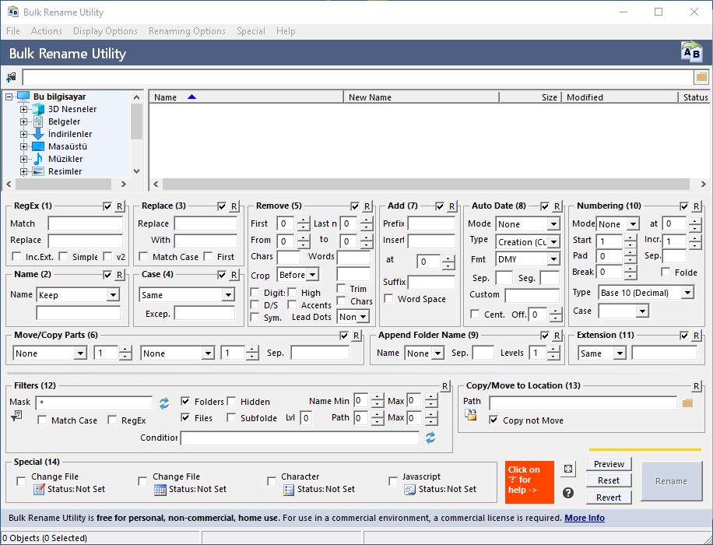Click the Revert button

pos(609,498)
